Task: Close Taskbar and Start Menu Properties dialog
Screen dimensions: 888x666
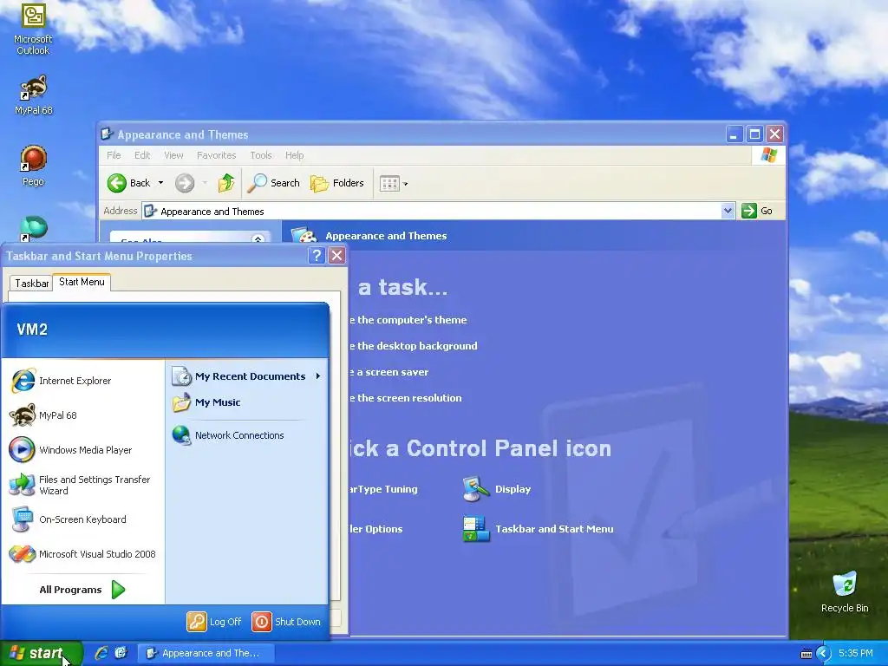Action: click(x=337, y=256)
